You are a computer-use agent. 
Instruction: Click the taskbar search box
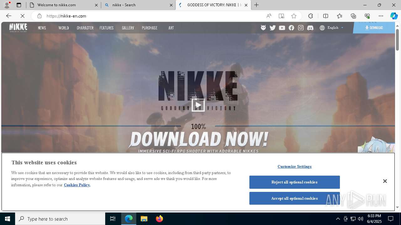(60, 219)
